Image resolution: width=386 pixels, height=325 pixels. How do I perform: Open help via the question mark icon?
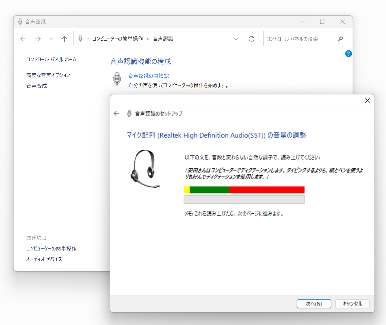point(348,54)
